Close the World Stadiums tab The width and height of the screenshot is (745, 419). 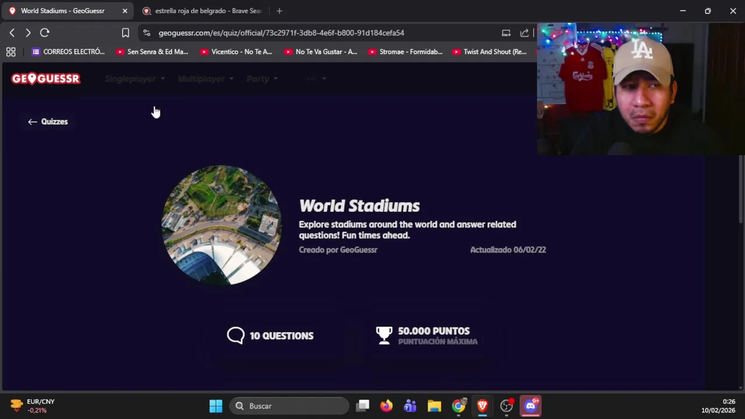tap(125, 11)
